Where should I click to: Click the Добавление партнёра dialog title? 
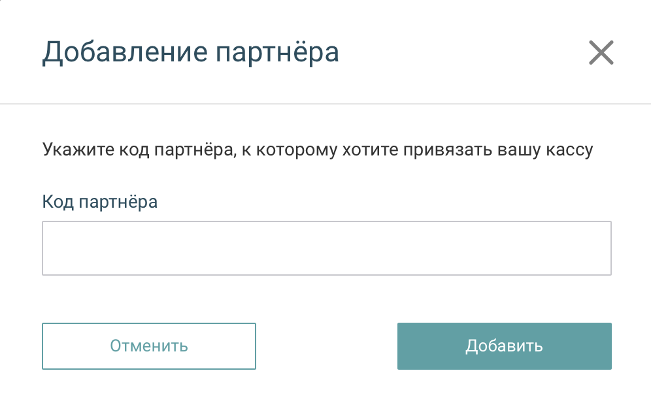pyautogui.click(x=190, y=53)
